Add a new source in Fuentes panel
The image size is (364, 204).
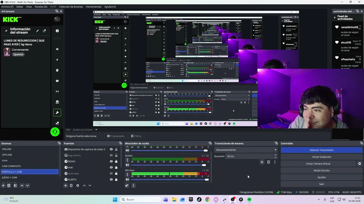(66, 186)
